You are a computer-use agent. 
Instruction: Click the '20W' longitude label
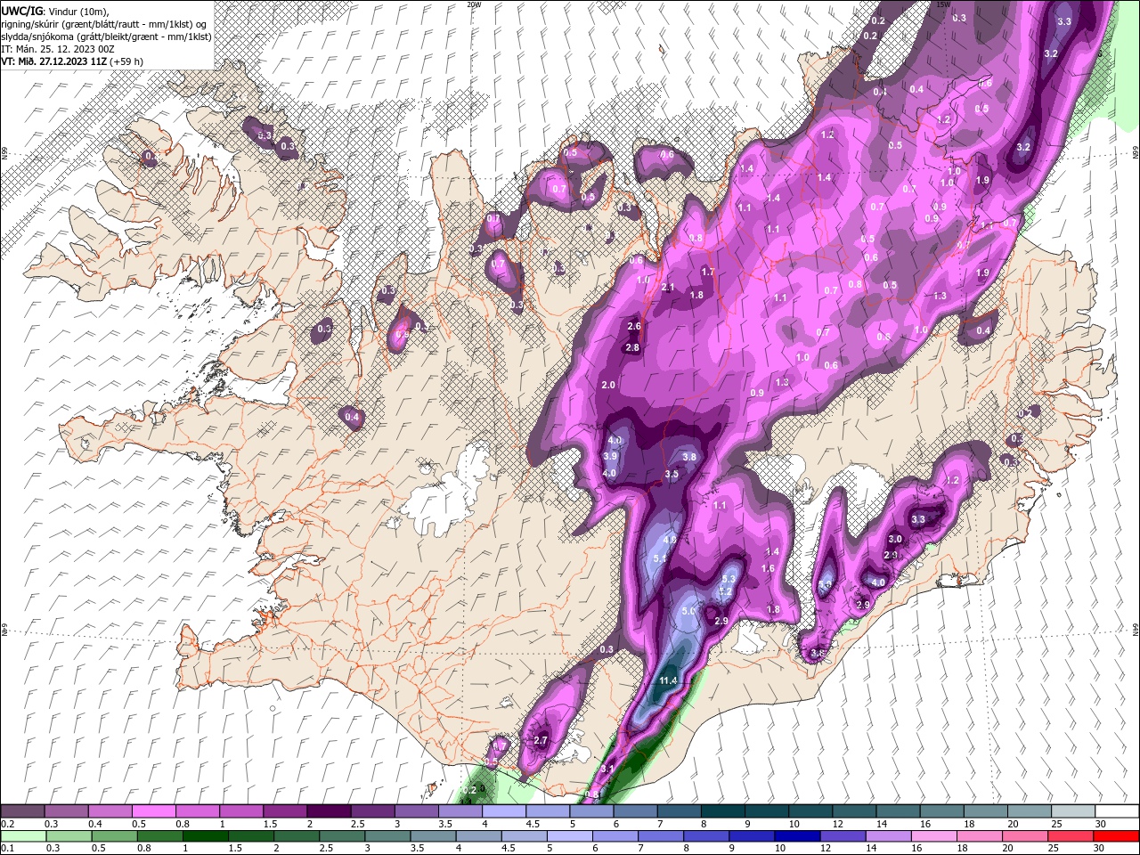(x=475, y=4)
